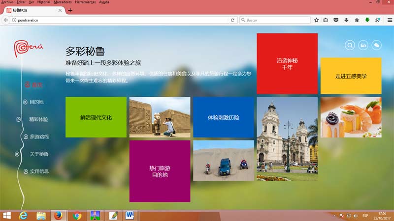This screenshot has height=221, width=394.
Task: Click the volume icon in system tray
Action: point(356,216)
